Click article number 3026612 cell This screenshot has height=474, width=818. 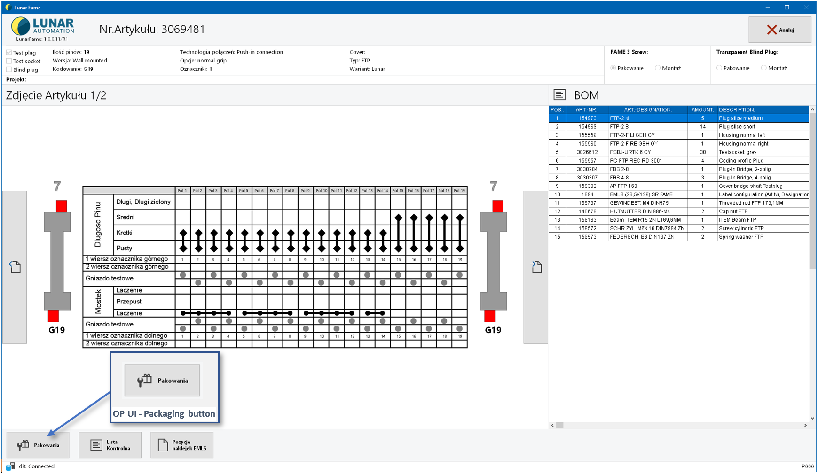pyautogui.click(x=587, y=152)
